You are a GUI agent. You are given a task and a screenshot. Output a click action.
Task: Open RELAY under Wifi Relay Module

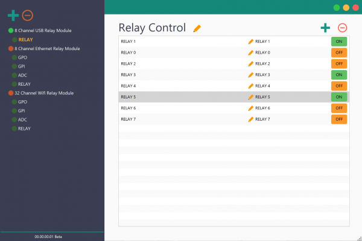click(24, 129)
